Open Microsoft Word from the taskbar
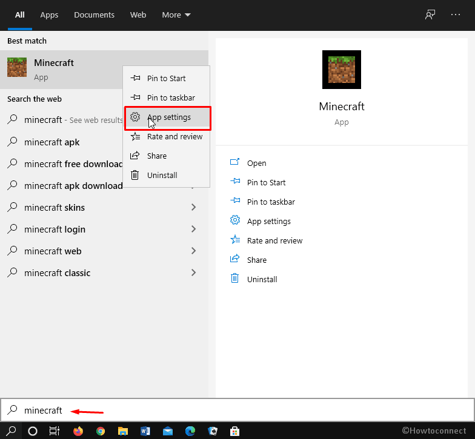The height and width of the screenshot is (439, 475). click(x=145, y=431)
